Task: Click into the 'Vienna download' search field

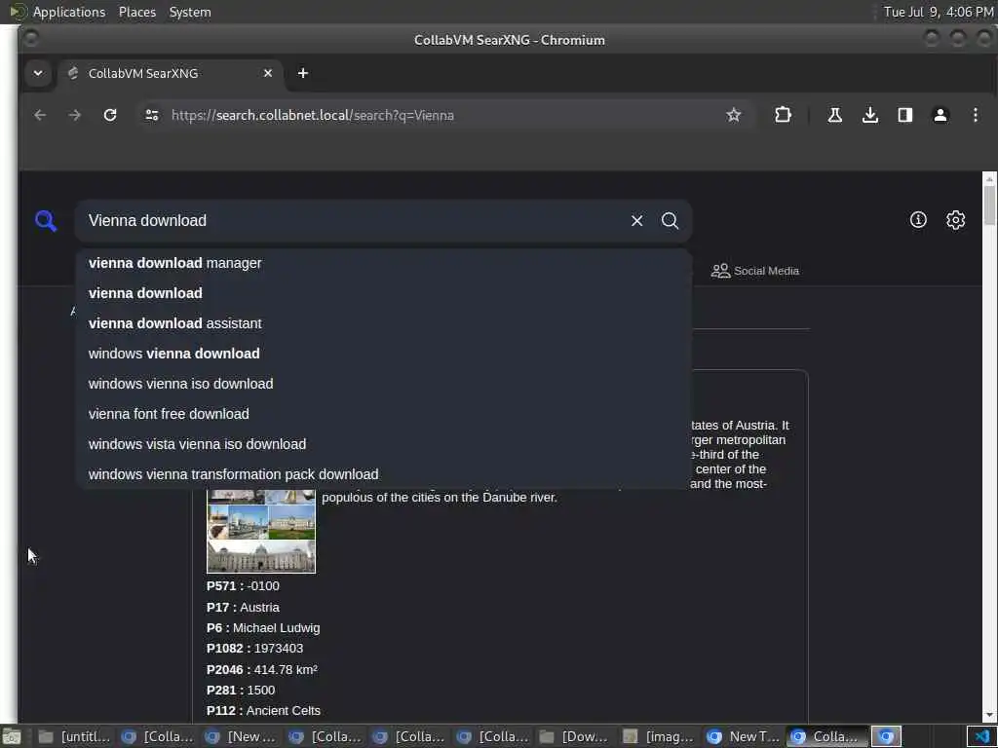Action: [x=350, y=221]
